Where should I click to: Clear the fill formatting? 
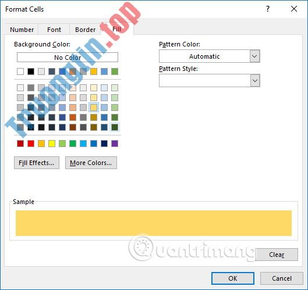pos(277,255)
